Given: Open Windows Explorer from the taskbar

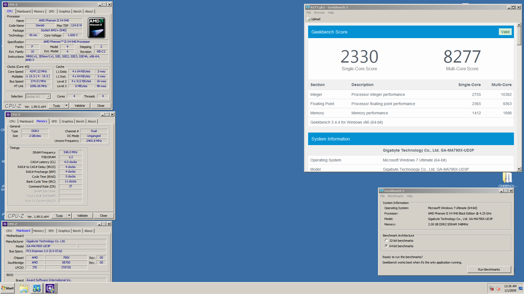Looking at the screenshot, I should click(24, 288).
